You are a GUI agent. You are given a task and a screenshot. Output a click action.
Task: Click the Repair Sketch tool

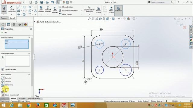(x=98, y=10)
